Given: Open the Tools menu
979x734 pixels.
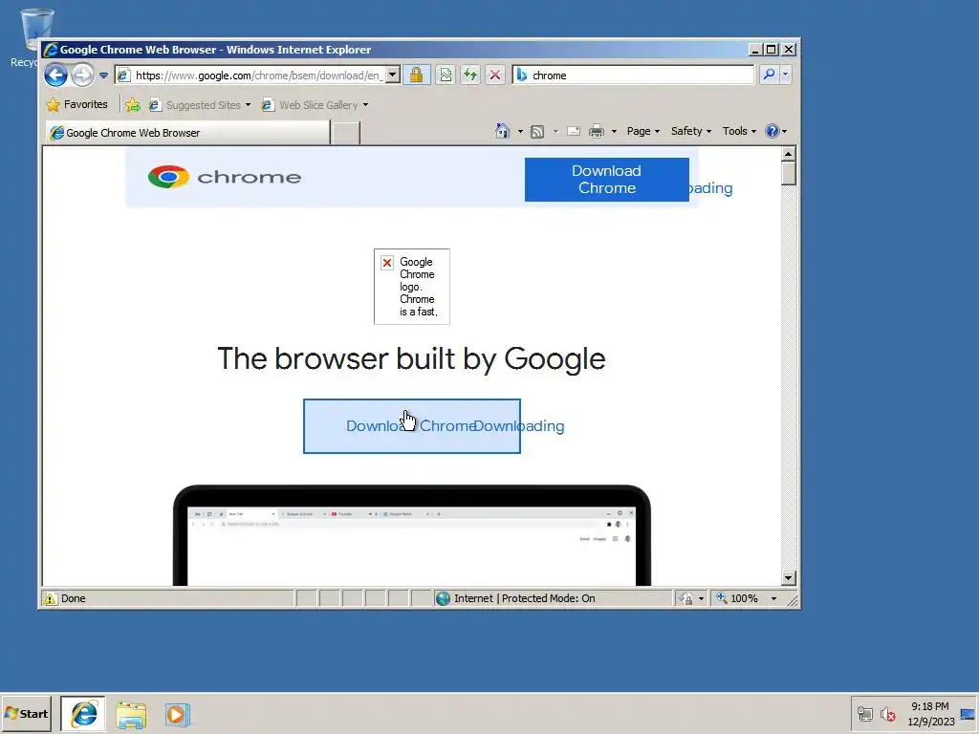Looking at the screenshot, I should click(739, 131).
